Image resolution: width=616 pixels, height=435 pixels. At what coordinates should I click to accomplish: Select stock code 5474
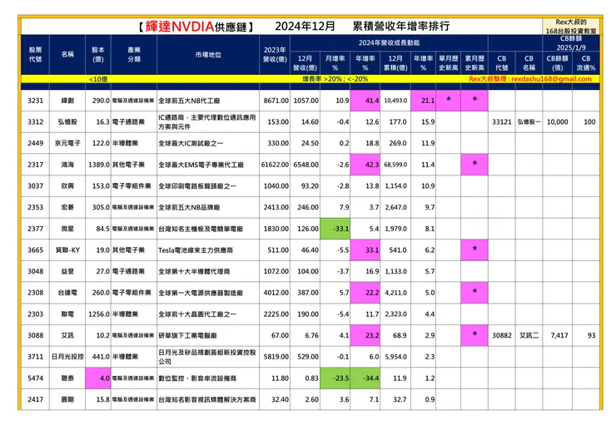tap(35, 378)
